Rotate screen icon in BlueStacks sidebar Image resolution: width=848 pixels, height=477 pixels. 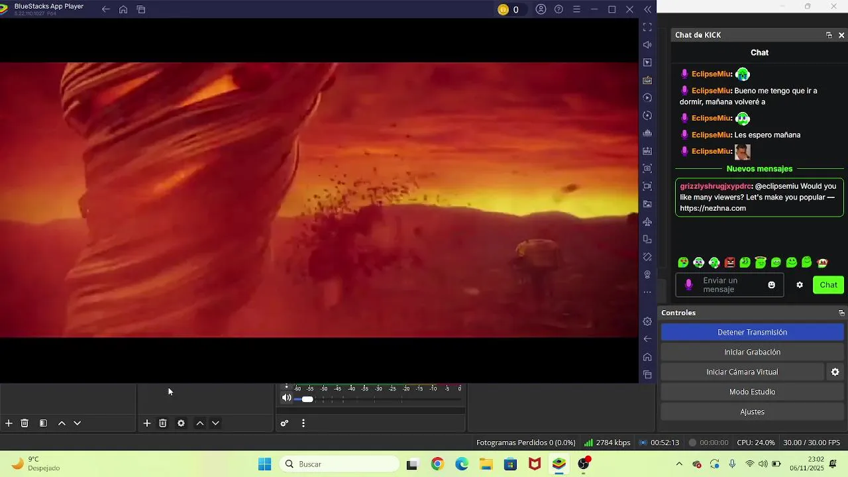point(647,239)
